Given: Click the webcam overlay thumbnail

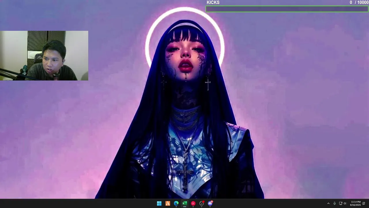Looking at the screenshot, I should point(44,55).
